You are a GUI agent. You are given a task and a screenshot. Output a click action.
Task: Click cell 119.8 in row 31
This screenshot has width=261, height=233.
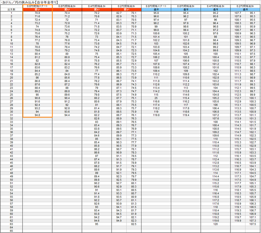pyautogui.click(x=156, y=115)
